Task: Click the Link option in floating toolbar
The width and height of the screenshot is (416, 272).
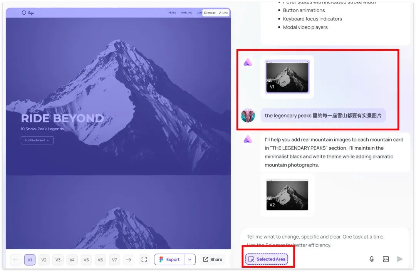Action: (x=223, y=13)
